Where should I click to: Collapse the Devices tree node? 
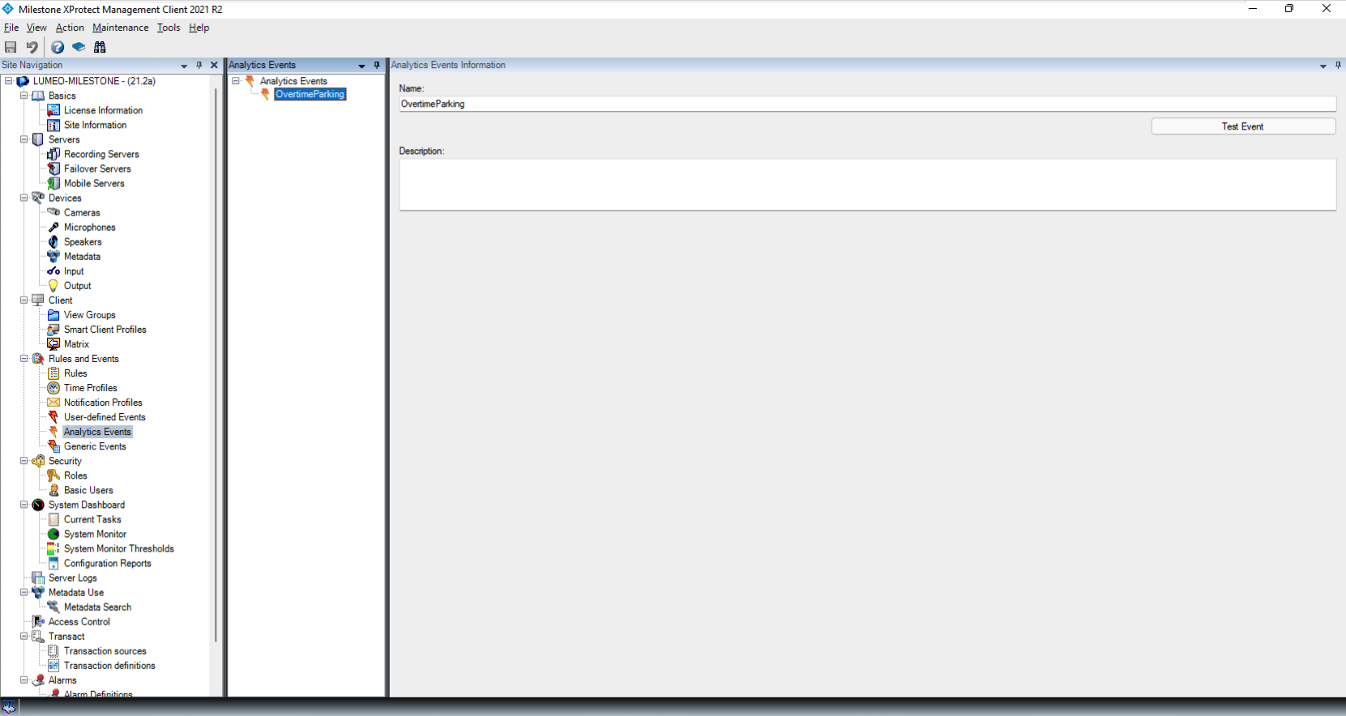(24, 198)
